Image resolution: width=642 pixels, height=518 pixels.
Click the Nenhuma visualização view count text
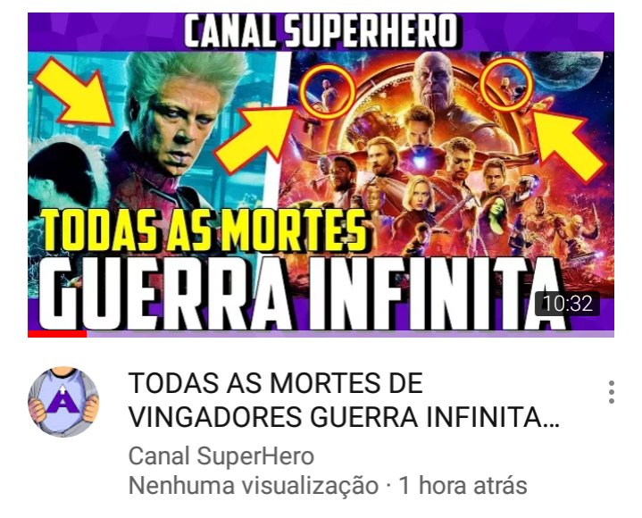click(254, 486)
